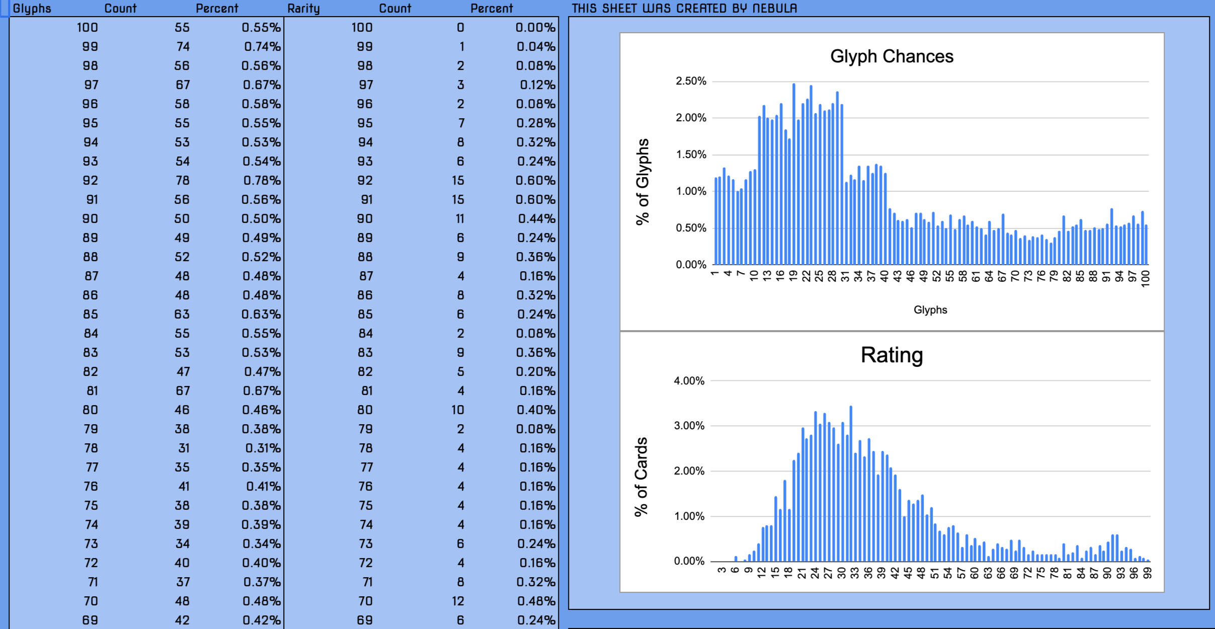Select the Rarity column header cell
Screen dimensions: 1215x629
[x=304, y=8]
